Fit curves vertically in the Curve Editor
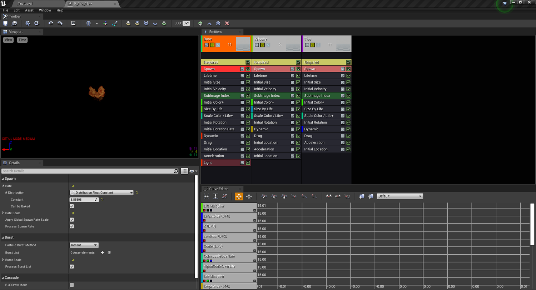Viewport: 536px width, 290px height. tap(215, 196)
